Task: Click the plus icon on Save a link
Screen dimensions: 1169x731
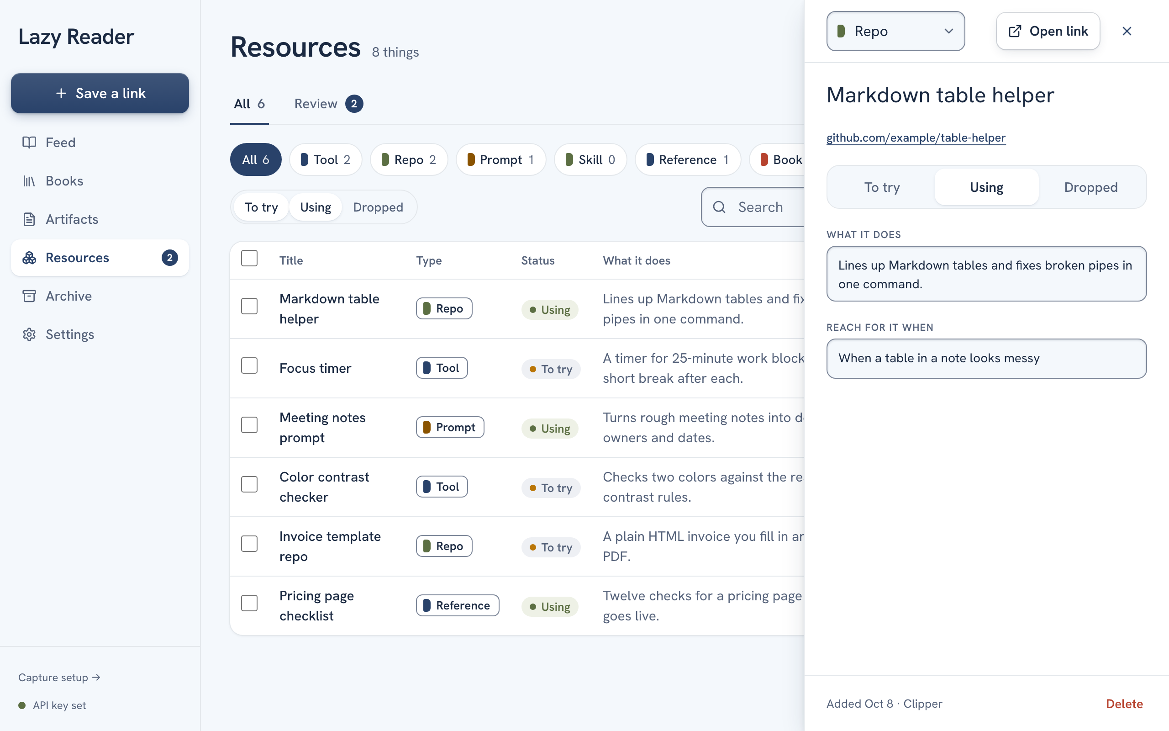Action: (61, 93)
